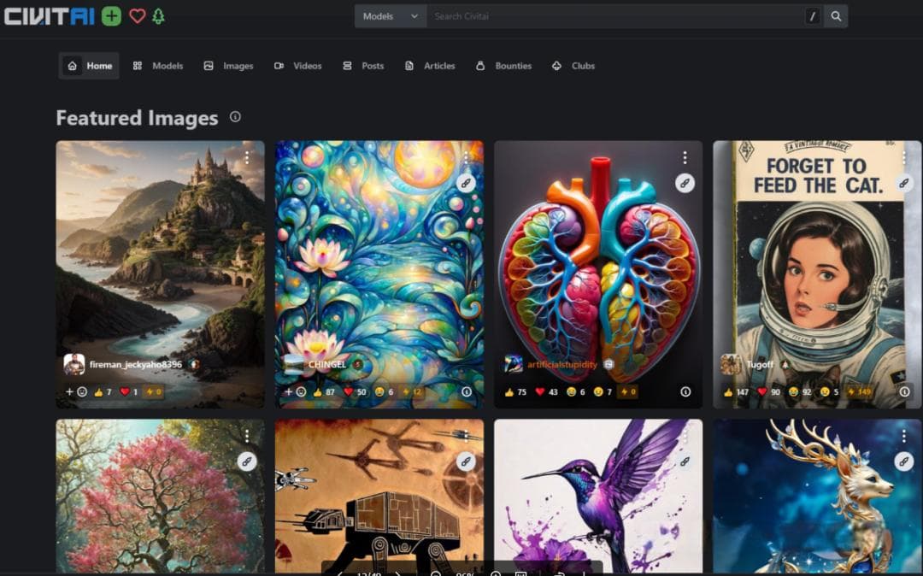The height and width of the screenshot is (576, 923).
Task: Click the remix icon on golden deer card
Action: coord(904,461)
